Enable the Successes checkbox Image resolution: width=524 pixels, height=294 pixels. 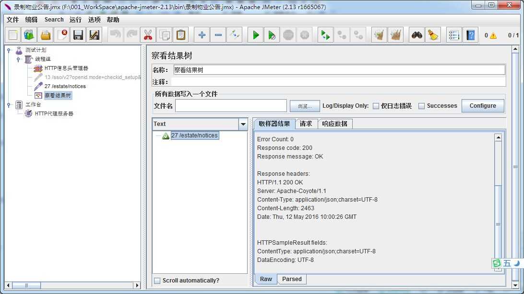click(422, 106)
